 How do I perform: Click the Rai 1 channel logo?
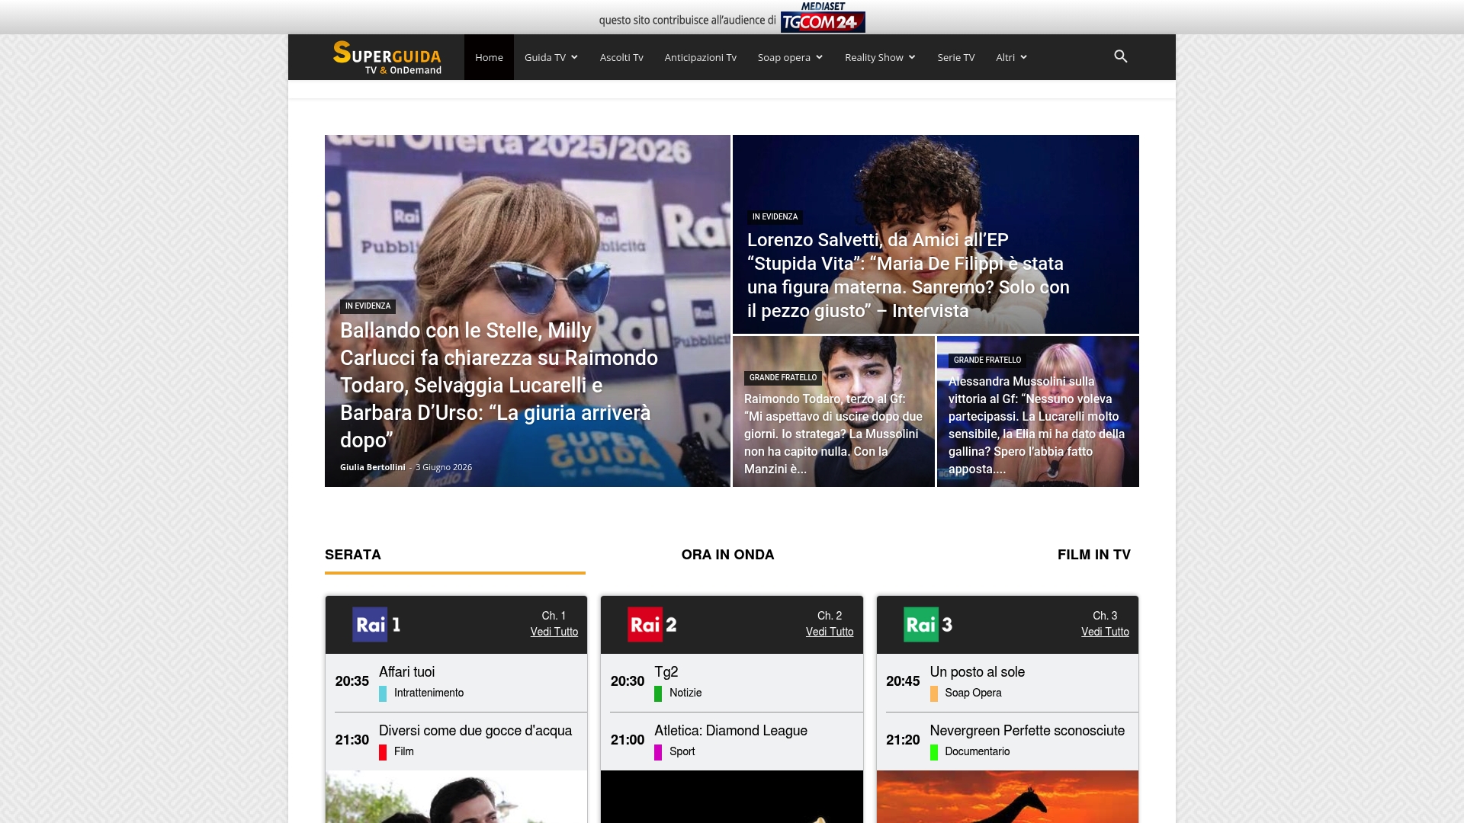tap(377, 625)
